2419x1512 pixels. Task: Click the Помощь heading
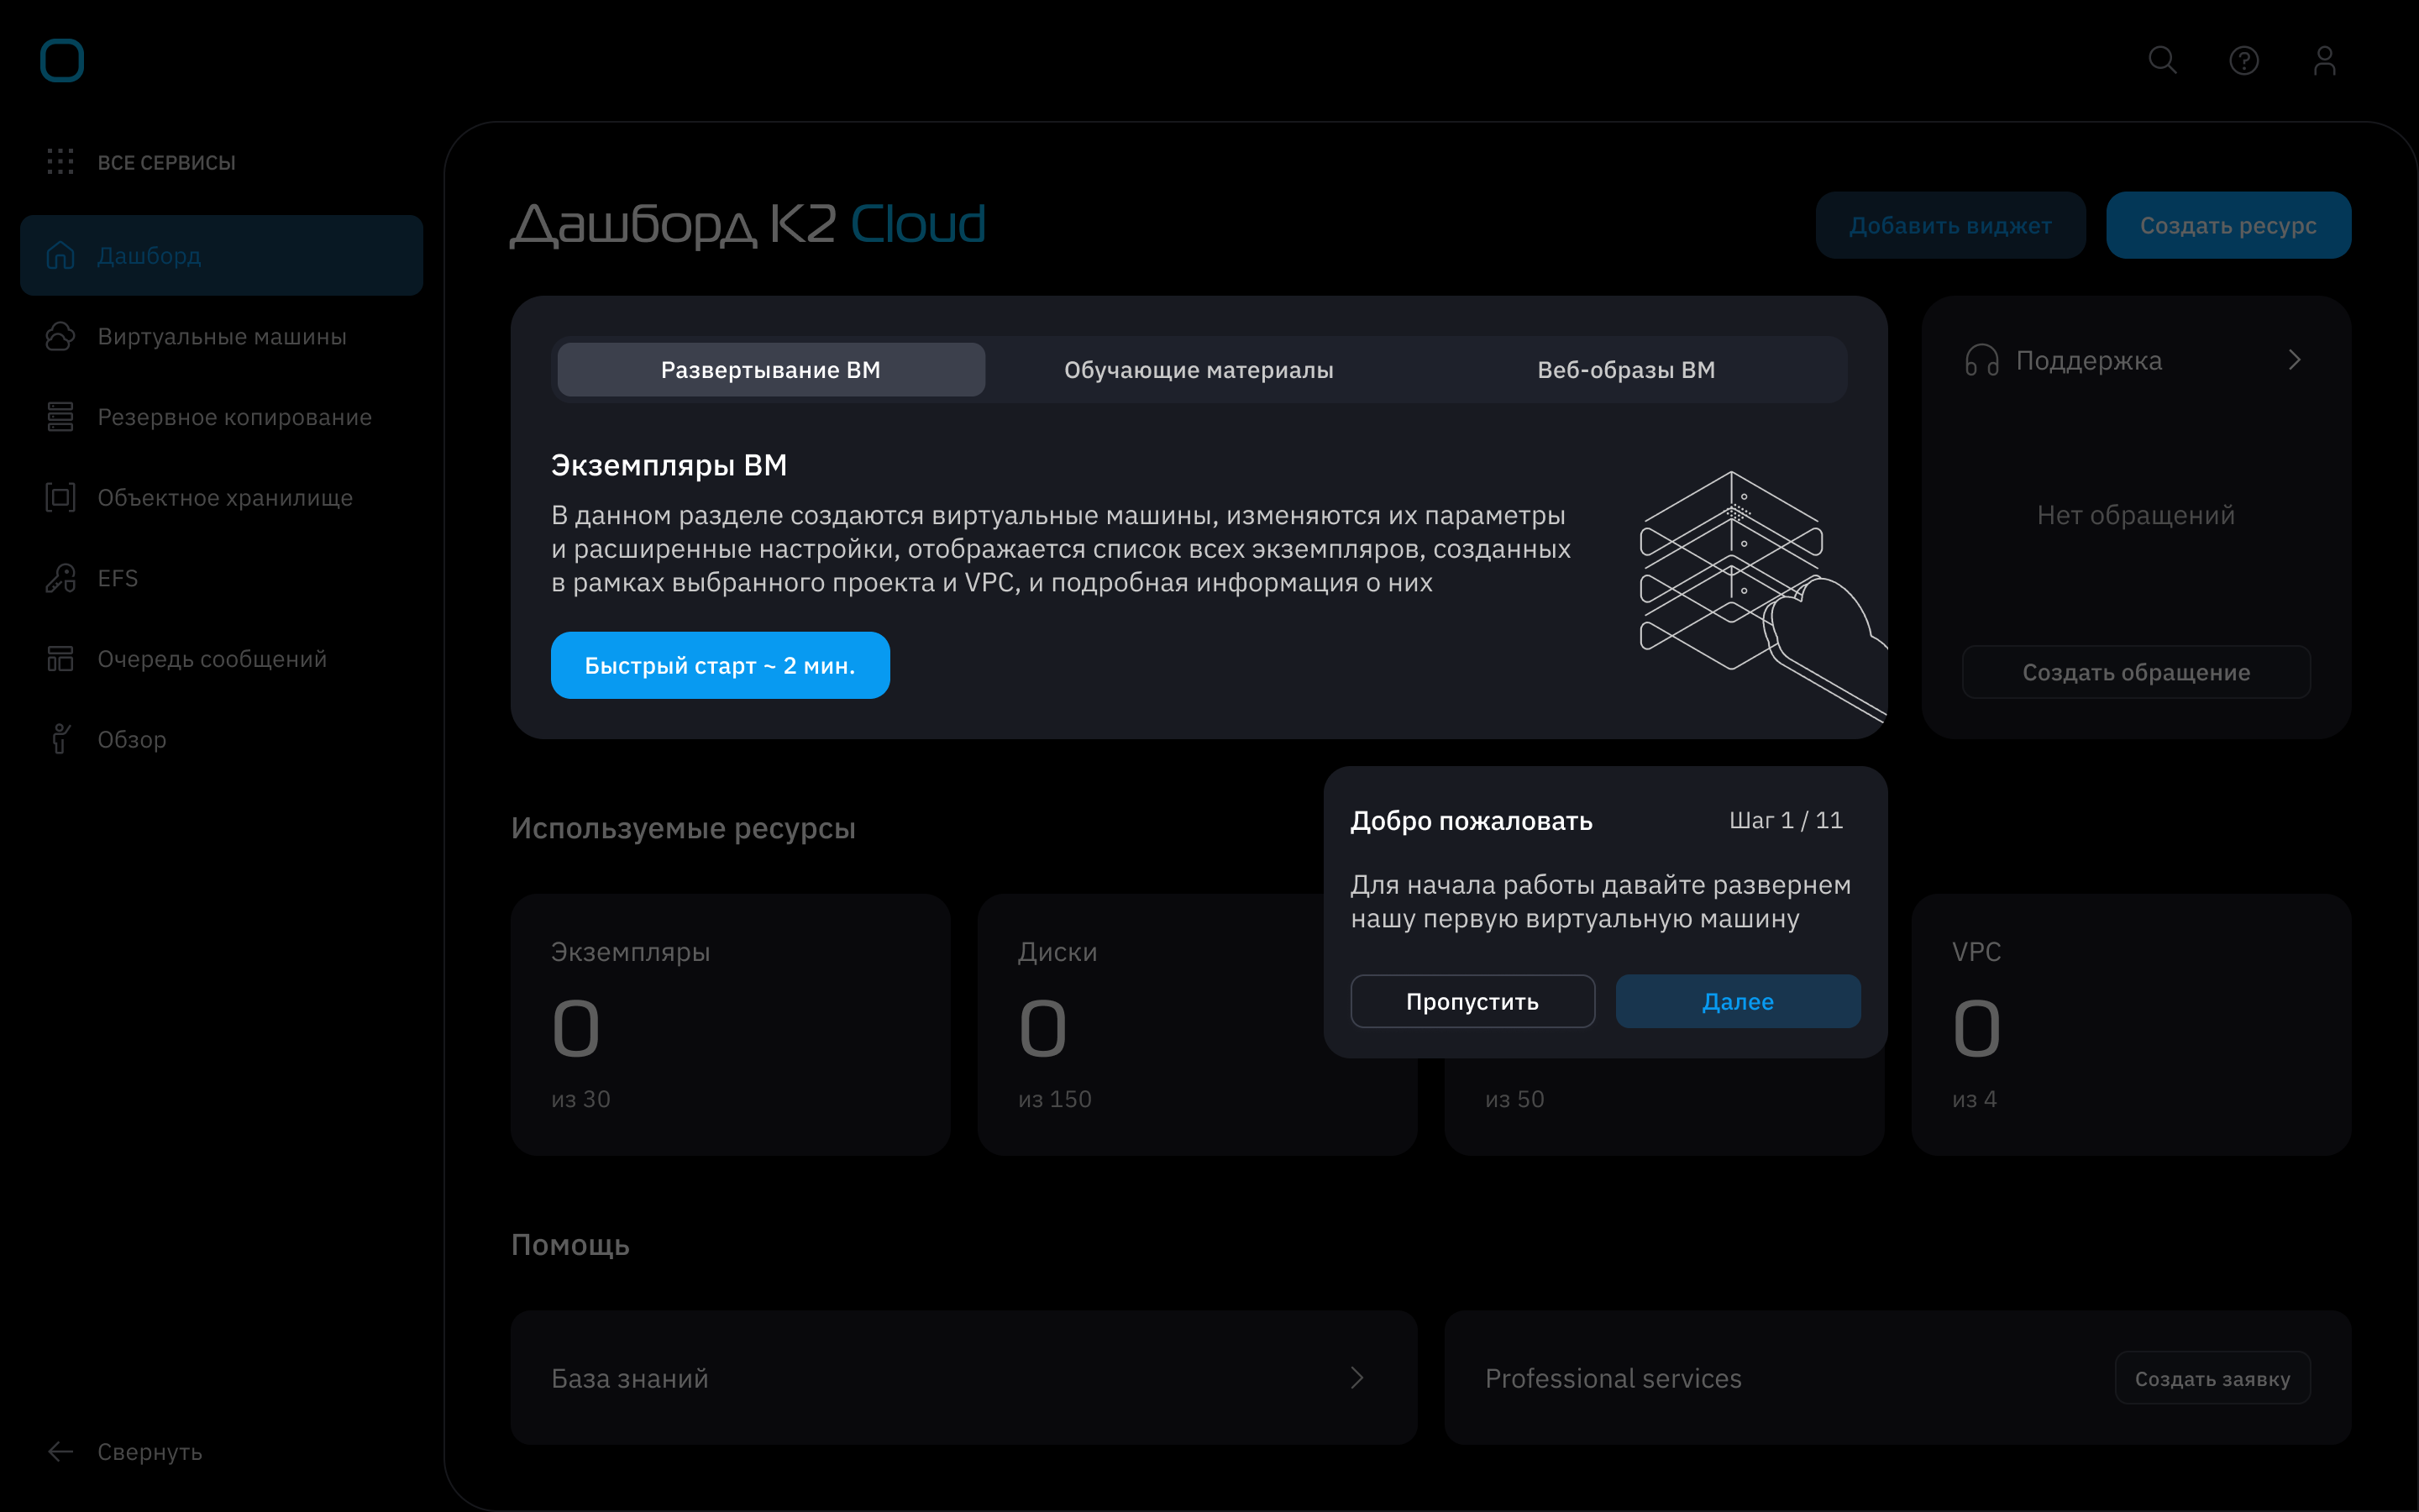pyautogui.click(x=569, y=1245)
